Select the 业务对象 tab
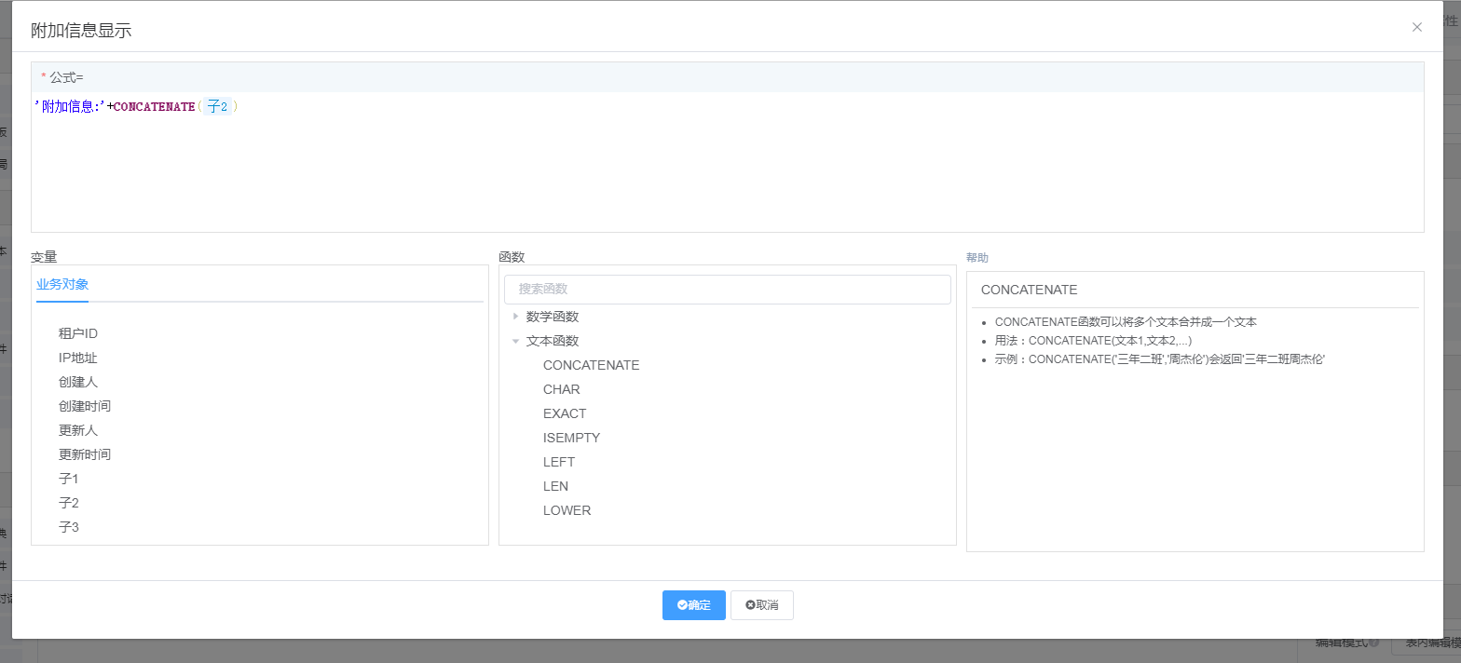The height and width of the screenshot is (663, 1461). click(62, 285)
